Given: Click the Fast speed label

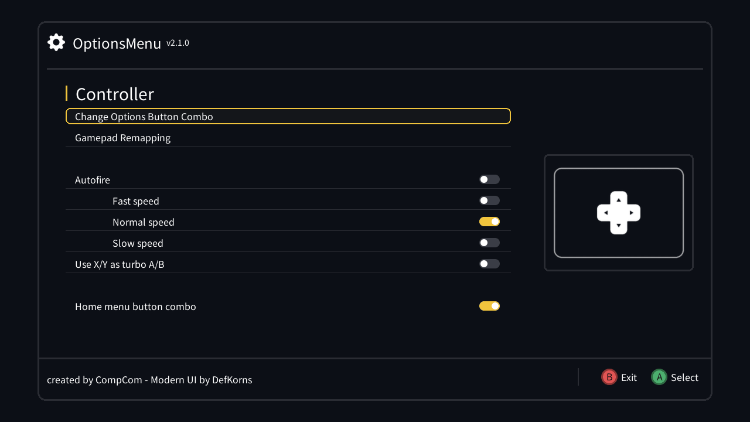Looking at the screenshot, I should [x=136, y=201].
